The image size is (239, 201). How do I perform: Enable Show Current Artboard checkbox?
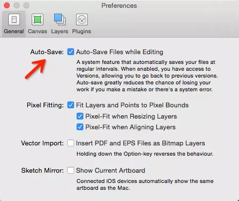click(x=71, y=170)
